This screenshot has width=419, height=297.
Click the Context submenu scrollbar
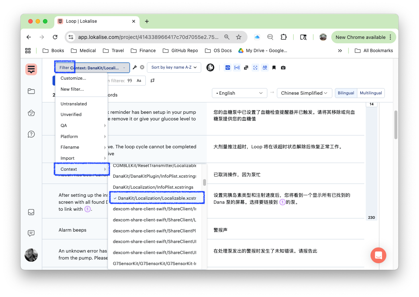204,182
